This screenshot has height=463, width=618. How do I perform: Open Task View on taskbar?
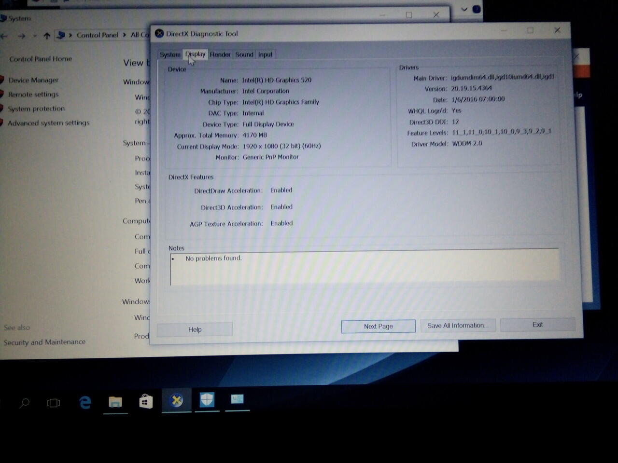(x=54, y=403)
